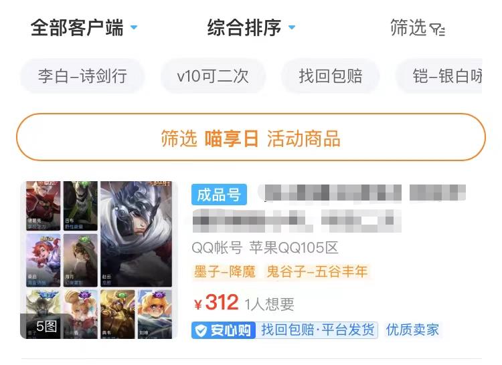Click 筛选 喵享日 活动商品 banner button
The image size is (502, 365).
[x=251, y=137]
